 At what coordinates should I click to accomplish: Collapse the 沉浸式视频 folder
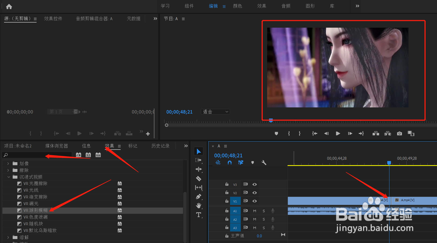pos(9,177)
